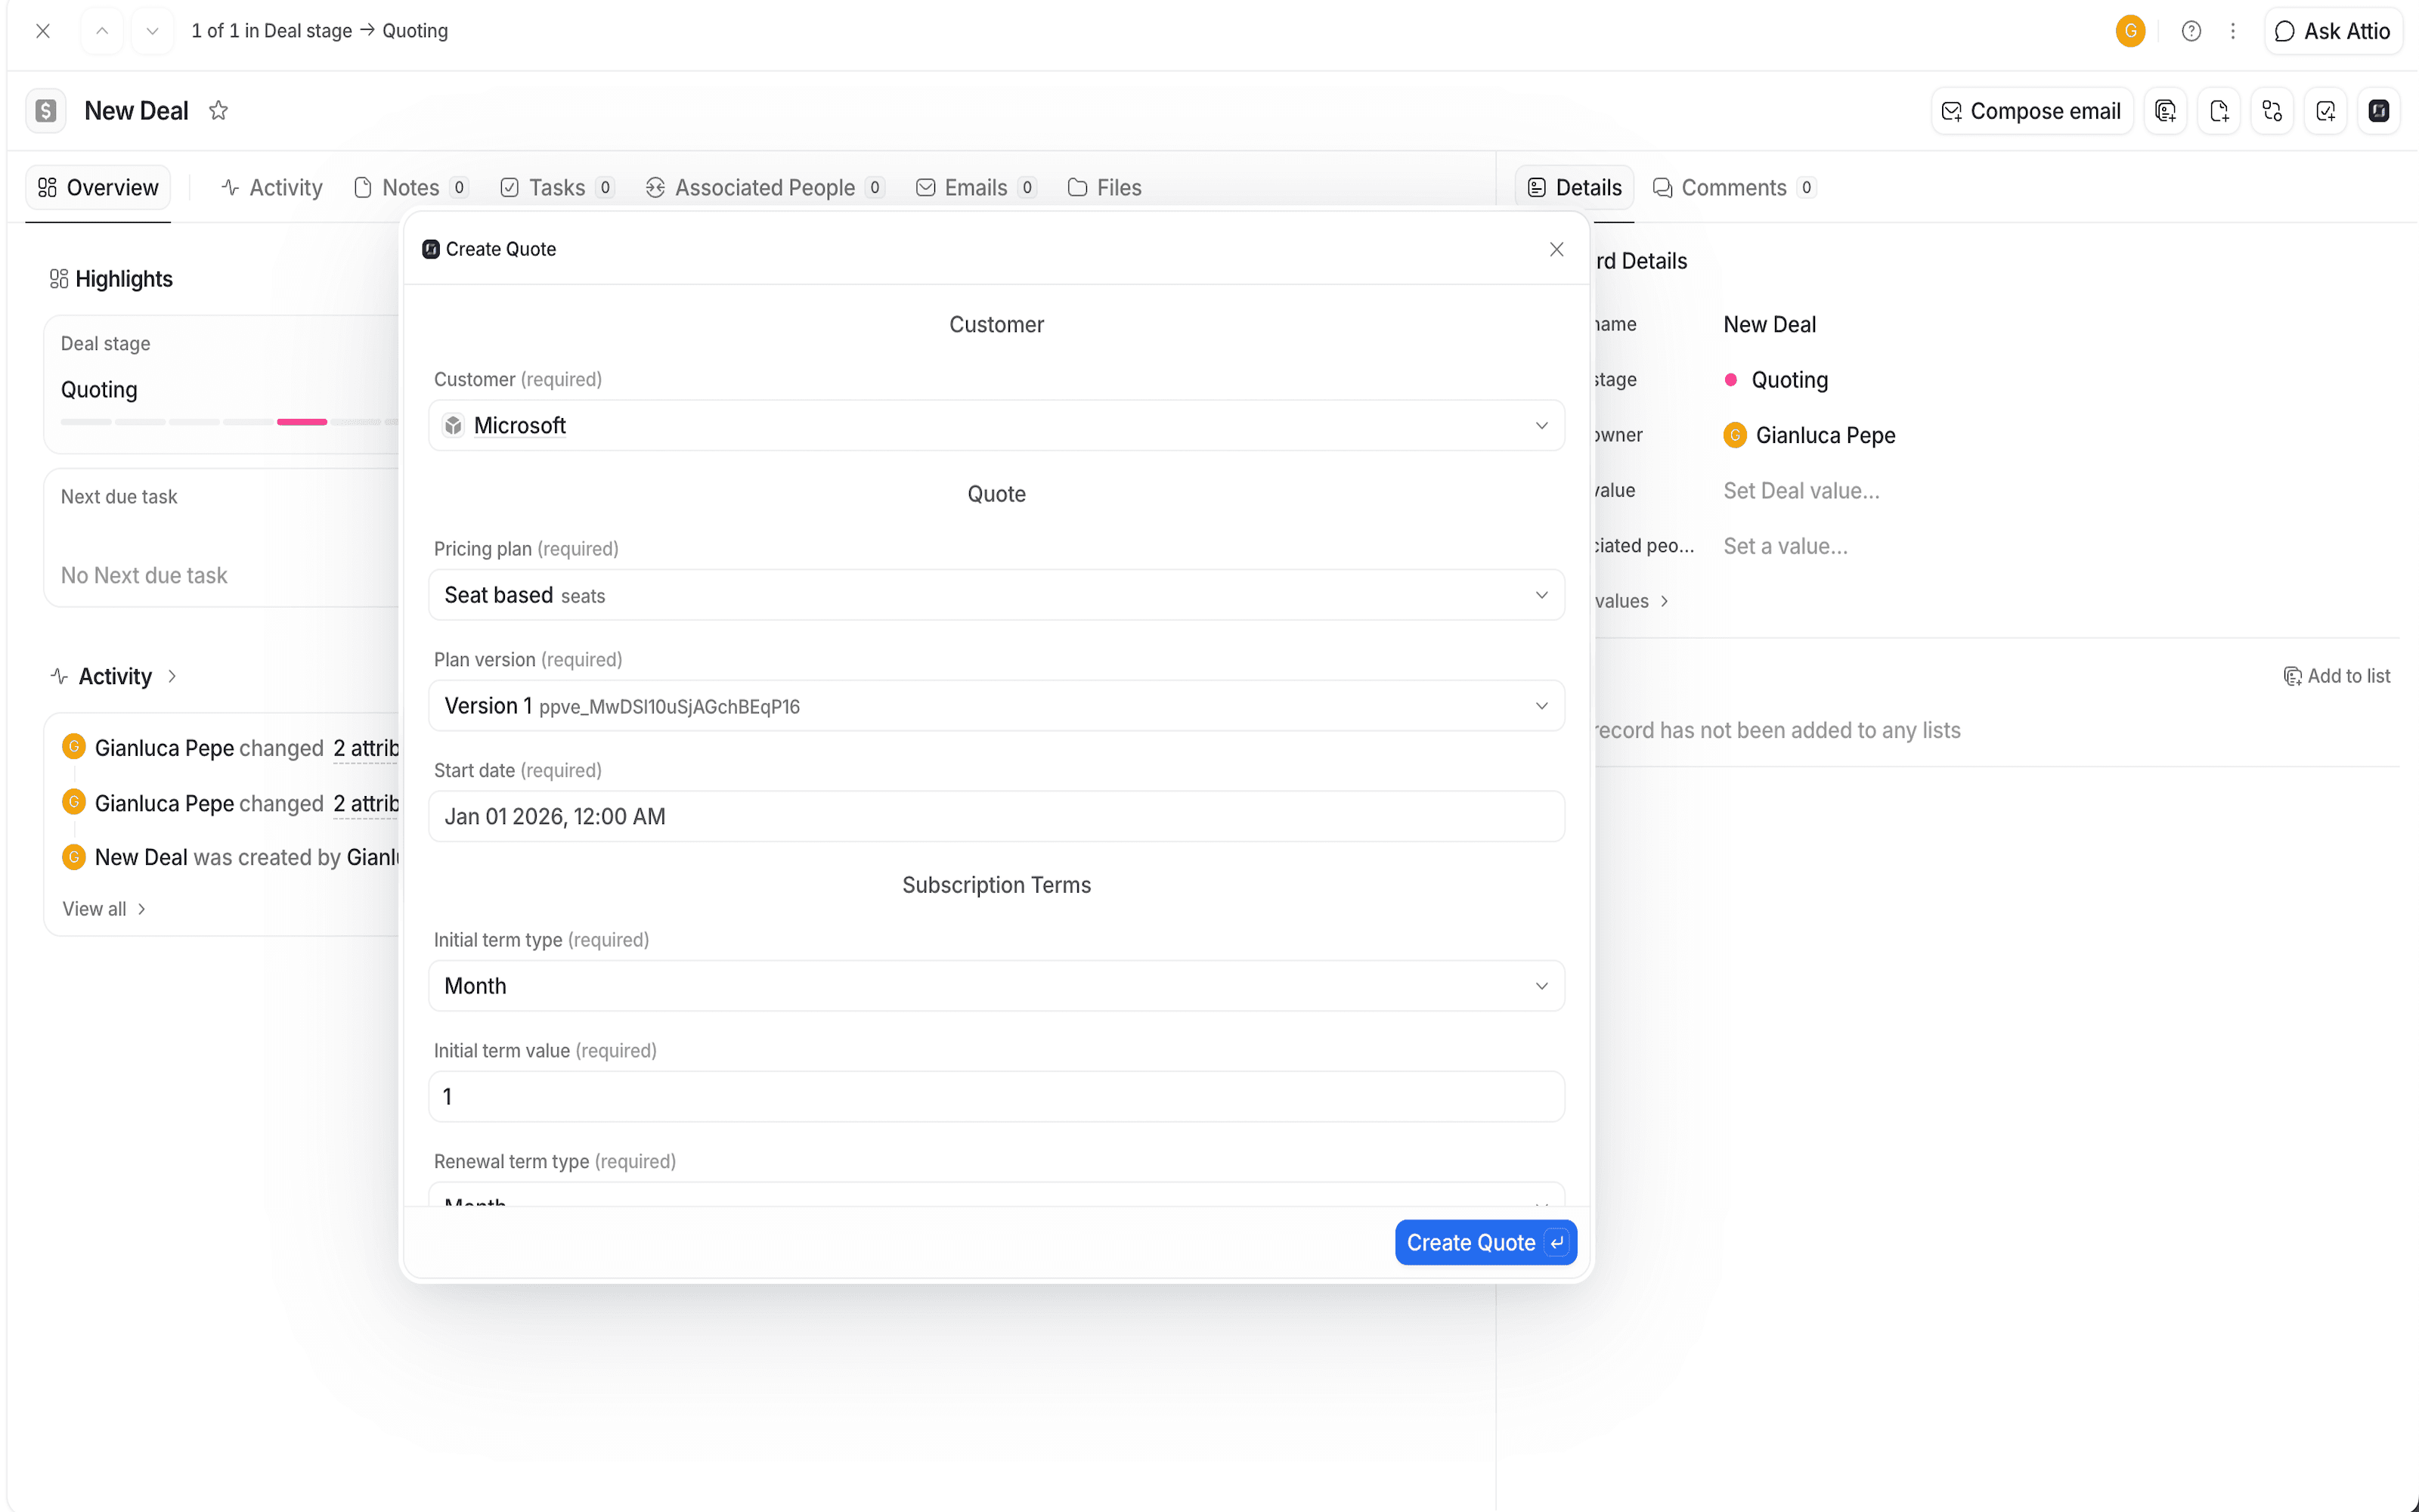Open the three-dot more options menu
Screen dimensions: 2419x1512
click(2233, 31)
